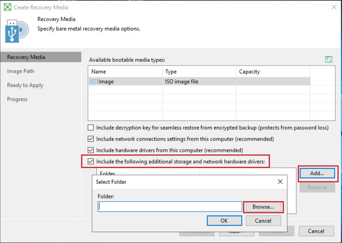The height and width of the screenshot is (243, 342).
Task: Uncheck include hardware drivers from this computer
Action: point(91,150)
